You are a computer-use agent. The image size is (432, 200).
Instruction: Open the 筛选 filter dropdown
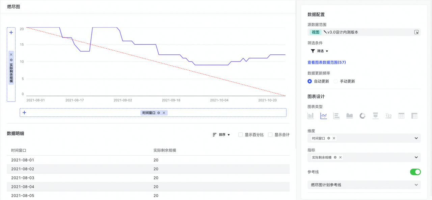coord(319,51)
